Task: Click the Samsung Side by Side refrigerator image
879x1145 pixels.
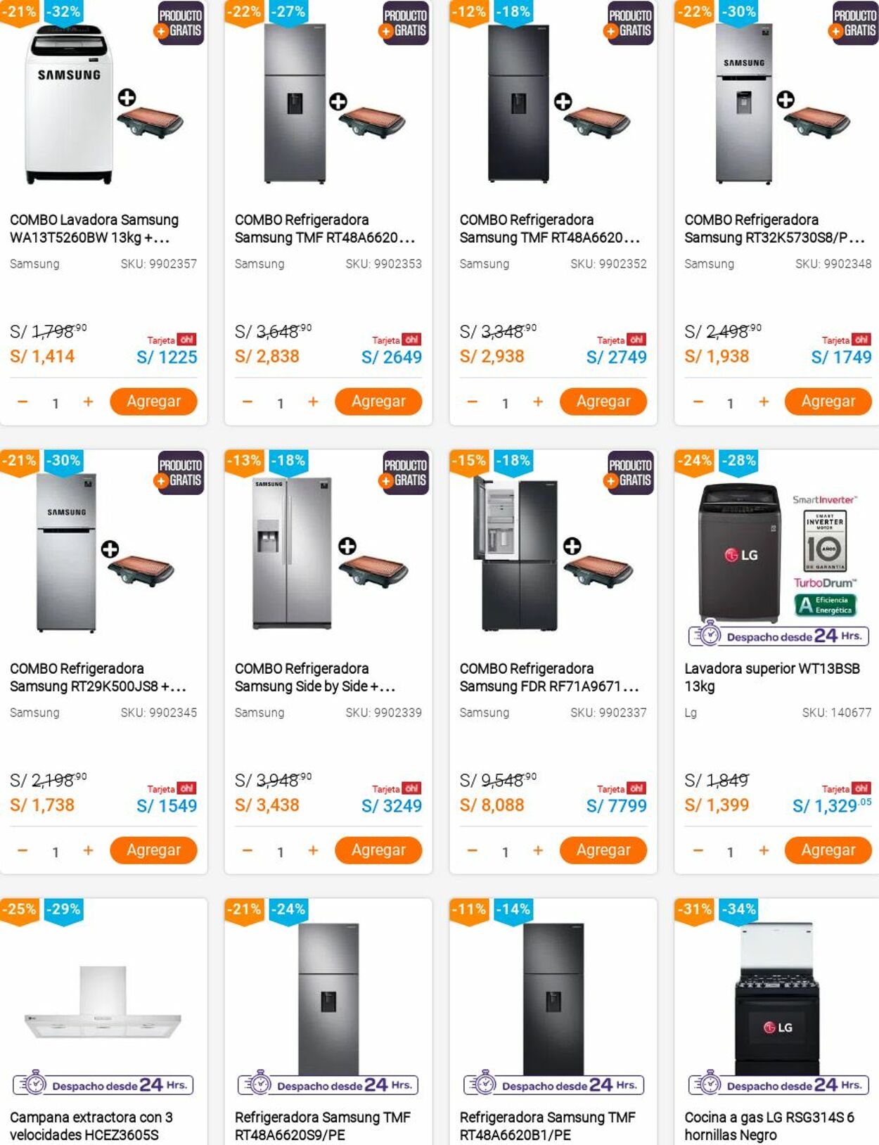Action: pos(292,553)
